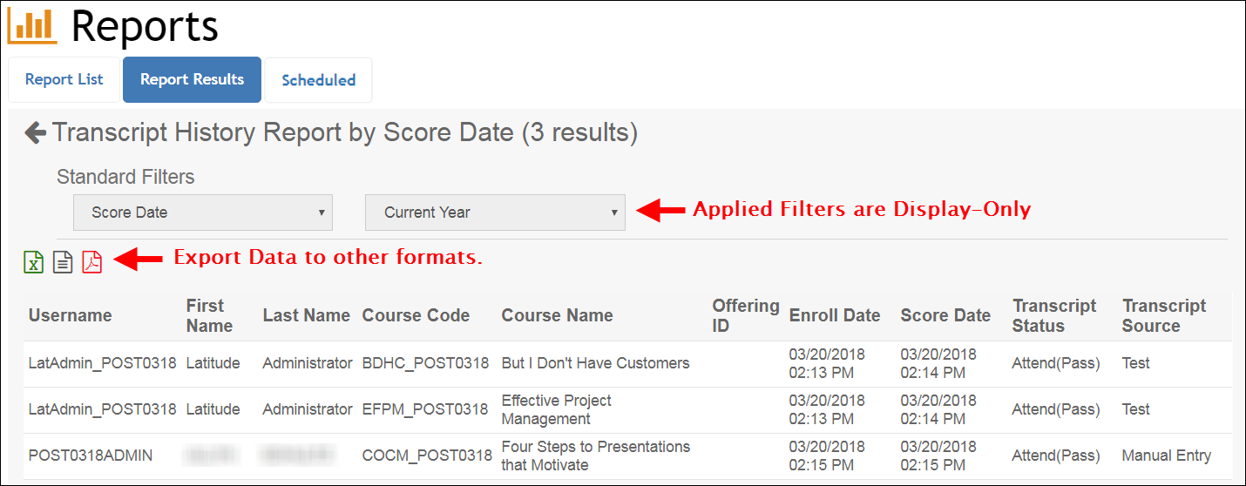This screenshot has width=1246, height=486.
Task: Switch to the Report List tab
Action: pos(64,79)
